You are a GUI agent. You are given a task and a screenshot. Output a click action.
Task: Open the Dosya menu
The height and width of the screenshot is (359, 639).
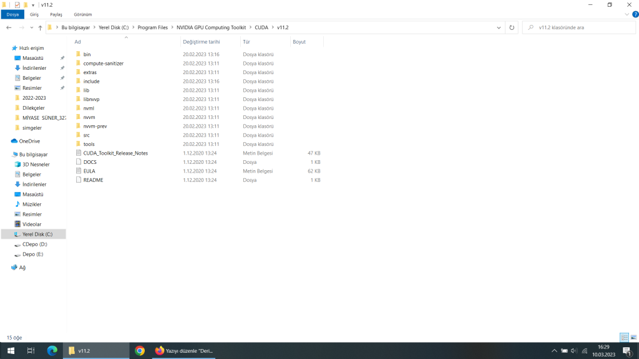(x=12, y=14)
